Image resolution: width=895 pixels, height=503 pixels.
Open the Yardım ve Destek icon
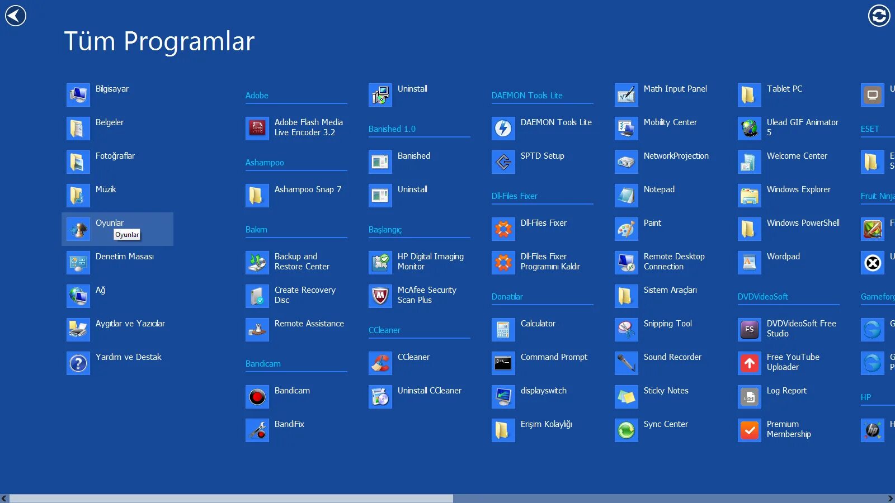pyautogui.click(x=78, y=363)
